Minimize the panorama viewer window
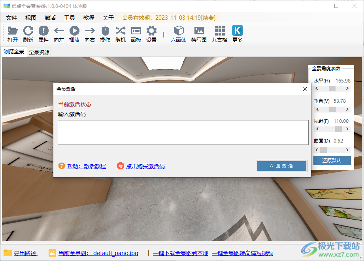The width and height of the screenshot is (364, 261). (x=319, y=6)
